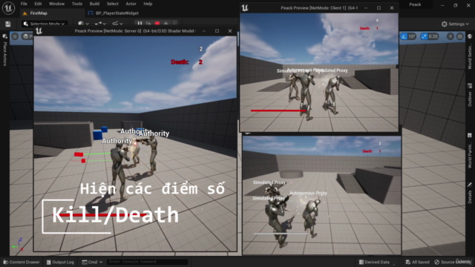Open the Source Control status button
This screenshot has height=267, width=475.
(x=453, y=262)
